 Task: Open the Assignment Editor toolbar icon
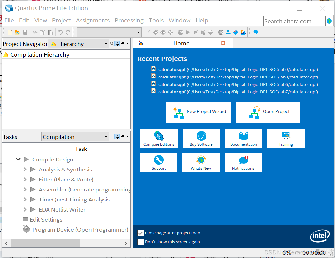[x=156, y=32]
